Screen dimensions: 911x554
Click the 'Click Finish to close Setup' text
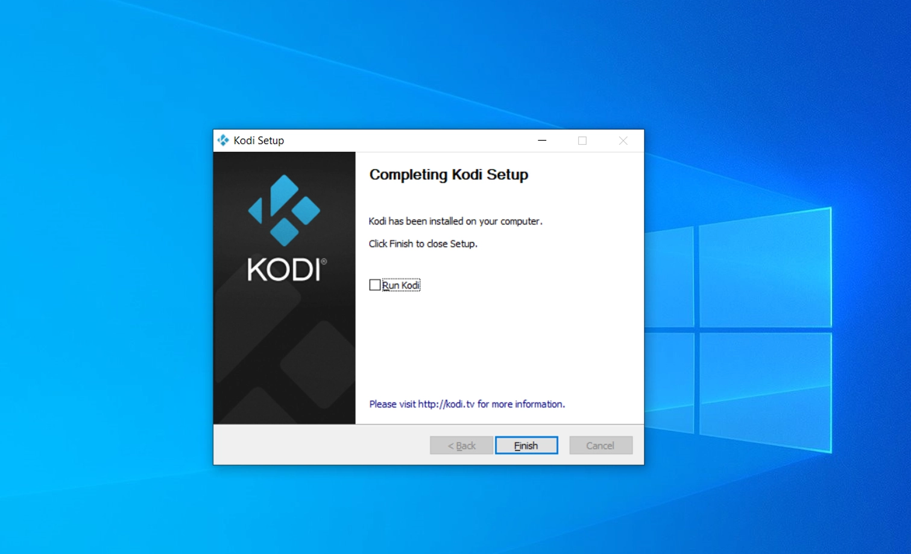tap(423, 243)
